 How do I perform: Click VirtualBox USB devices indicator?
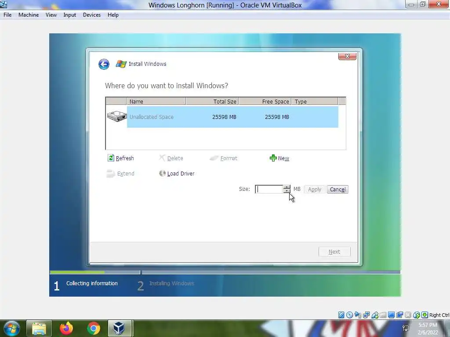coord(375,315)
